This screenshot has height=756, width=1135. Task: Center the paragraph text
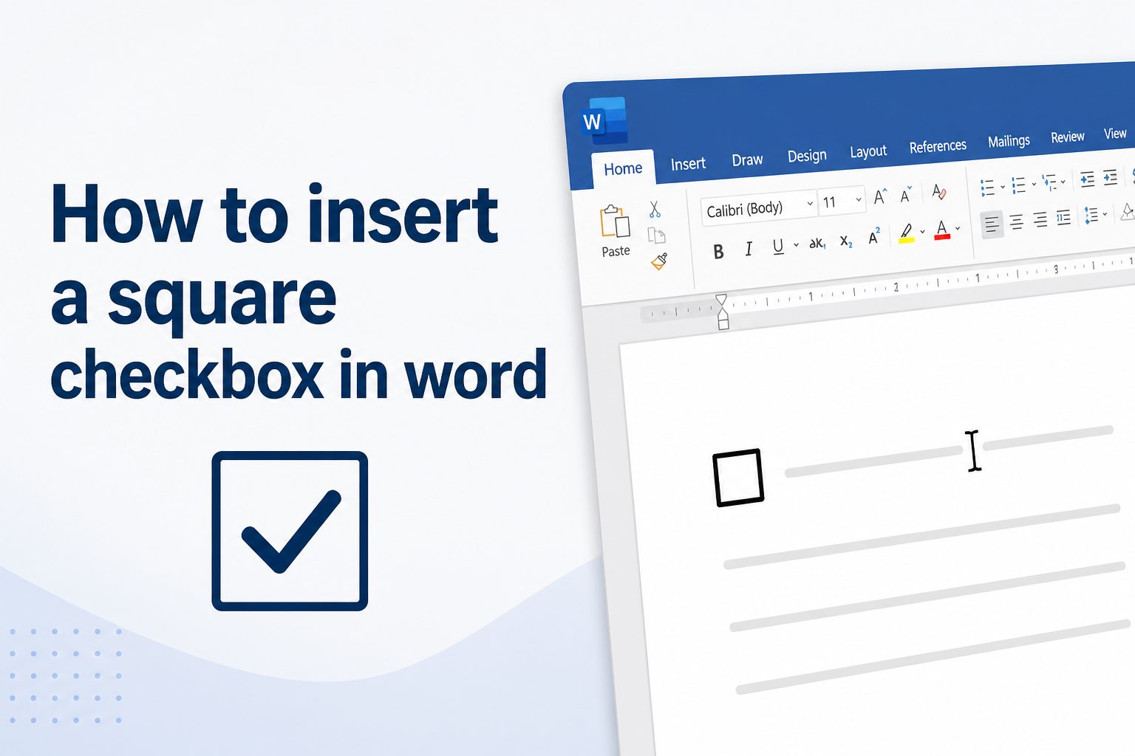[x=1017, y=221]
